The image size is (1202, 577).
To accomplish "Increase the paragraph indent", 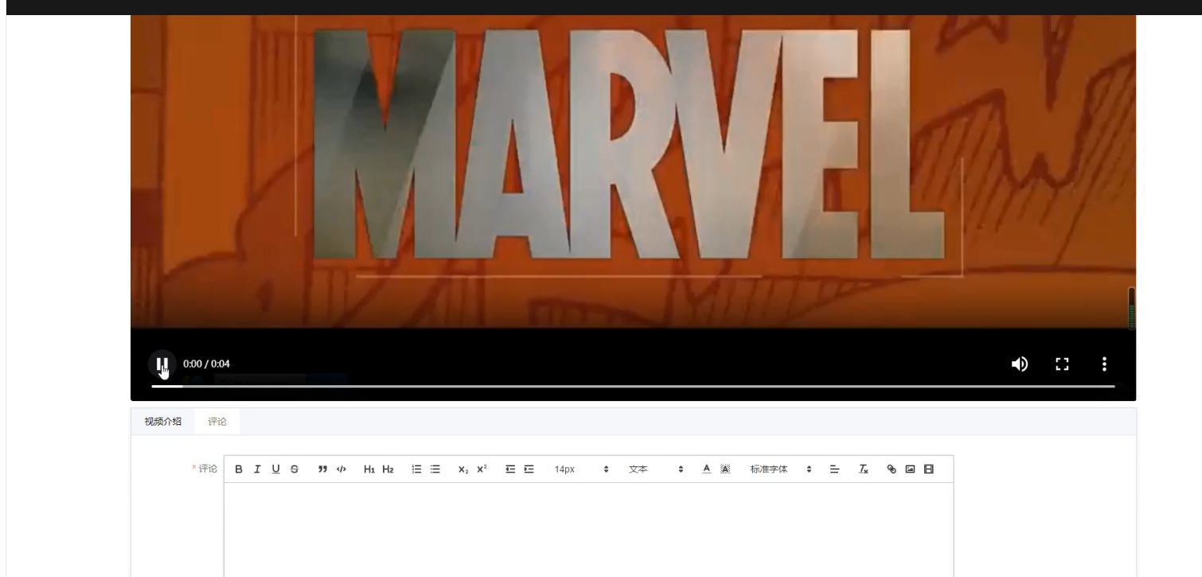I will 529,470.
